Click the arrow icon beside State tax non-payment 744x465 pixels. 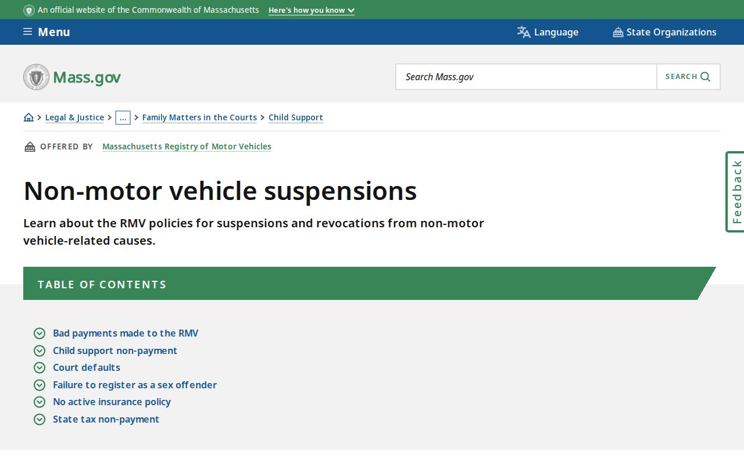click(40, 419)
